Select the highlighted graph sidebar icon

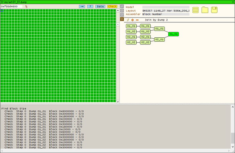(x=122, y=19)
